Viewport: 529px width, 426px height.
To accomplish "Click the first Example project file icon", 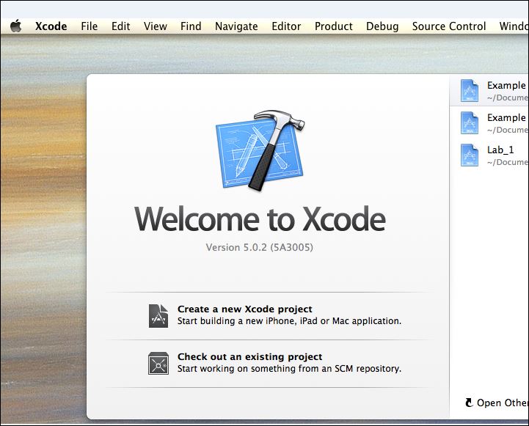I will [x=470, y=90].
